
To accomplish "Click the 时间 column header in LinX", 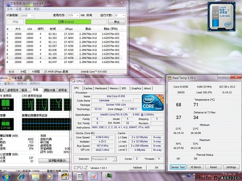I will (53, 29).
